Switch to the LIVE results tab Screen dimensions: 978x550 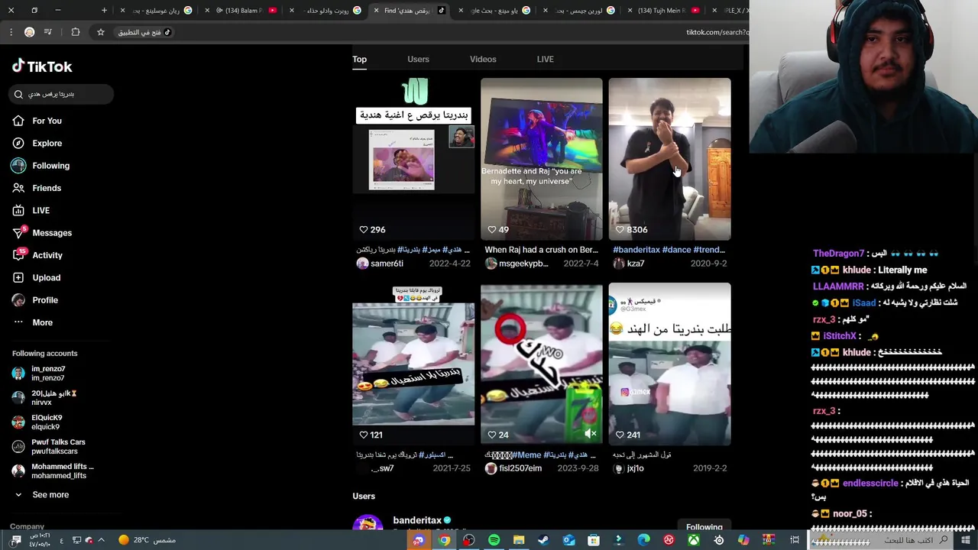click(x=545, y=59)
